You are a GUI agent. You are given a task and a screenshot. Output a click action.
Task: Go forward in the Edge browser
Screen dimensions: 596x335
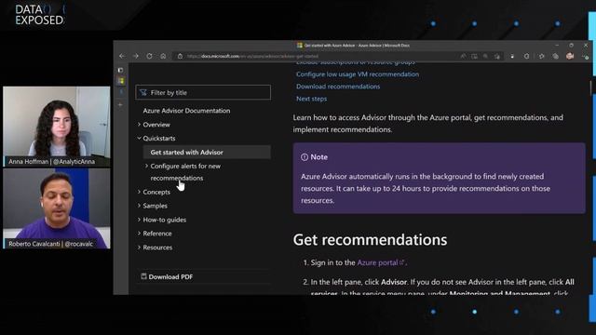(x=136, y=56)
